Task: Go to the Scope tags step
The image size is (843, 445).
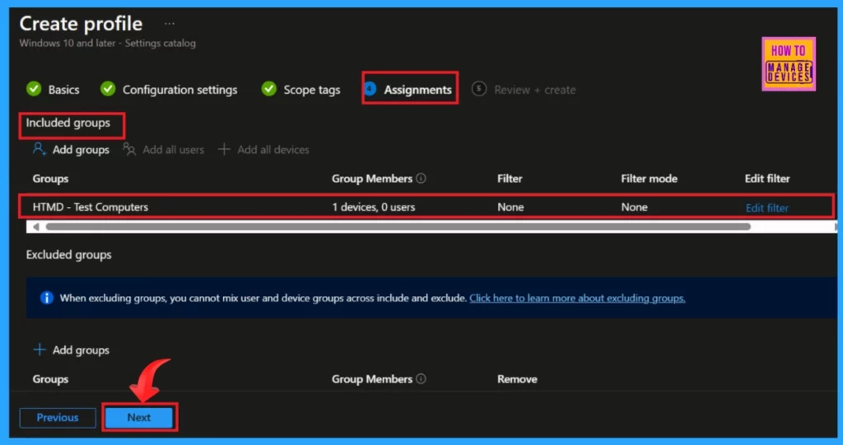Action: [300, 89]
